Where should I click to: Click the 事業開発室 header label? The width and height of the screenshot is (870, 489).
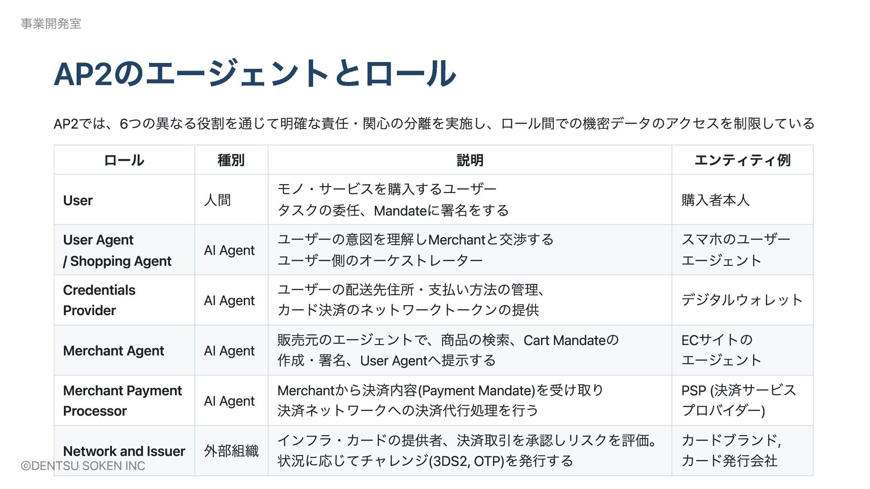click(x=51, y=24)
